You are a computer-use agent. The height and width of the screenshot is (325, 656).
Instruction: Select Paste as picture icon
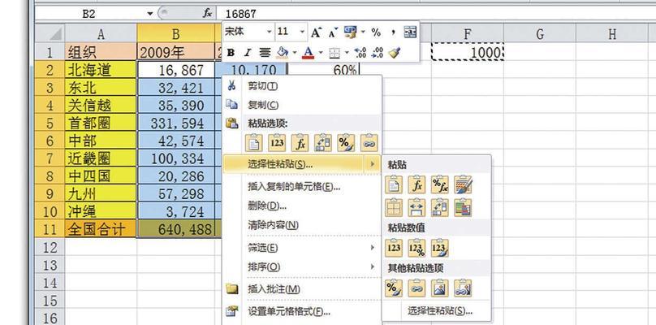tap(440, 288)
